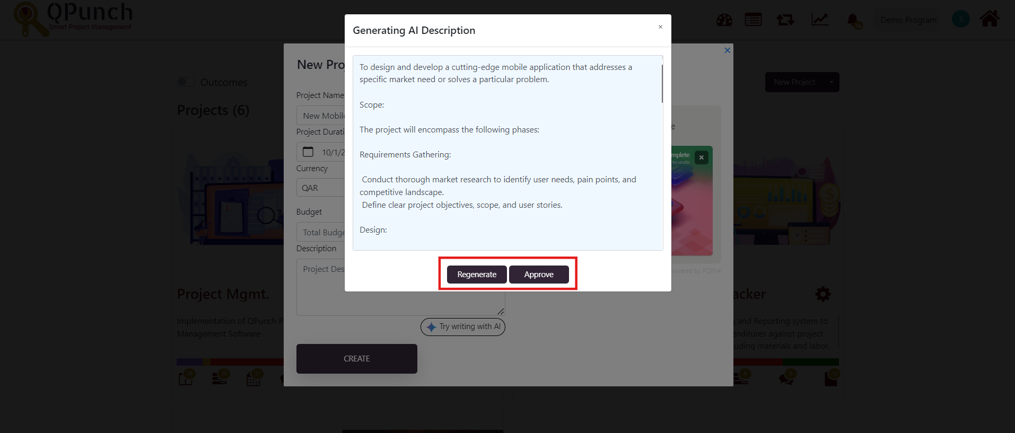Open tracker card chat bubbles icon
The image size is (1015, 433).
tap(787, 377)
